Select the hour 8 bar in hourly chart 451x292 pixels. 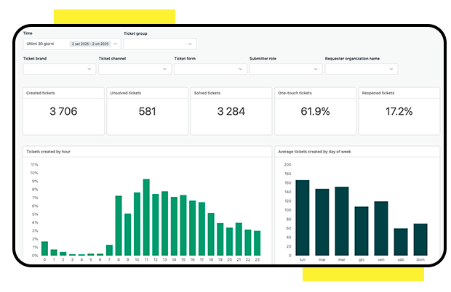point(119,226)
